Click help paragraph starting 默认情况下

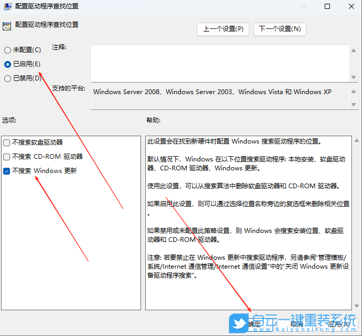[246, 164]
